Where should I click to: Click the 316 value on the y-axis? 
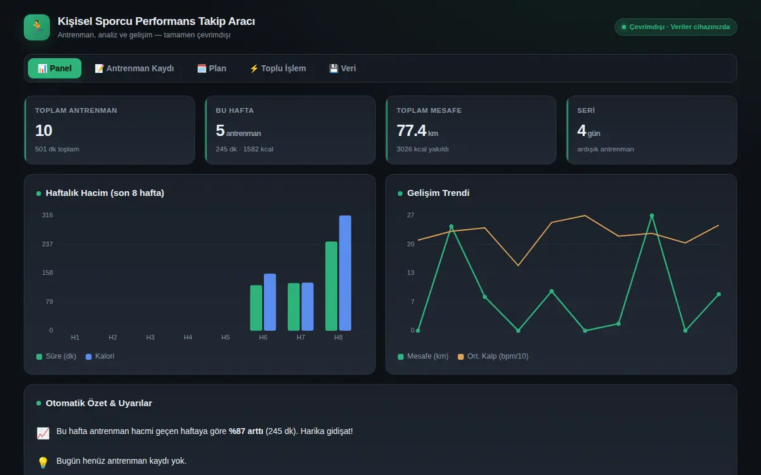pos(48,215)
